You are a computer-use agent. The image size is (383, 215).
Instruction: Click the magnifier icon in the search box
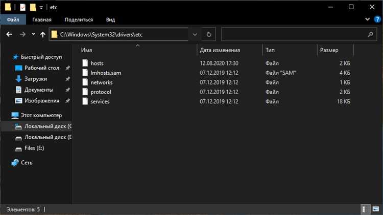point(371,34)
